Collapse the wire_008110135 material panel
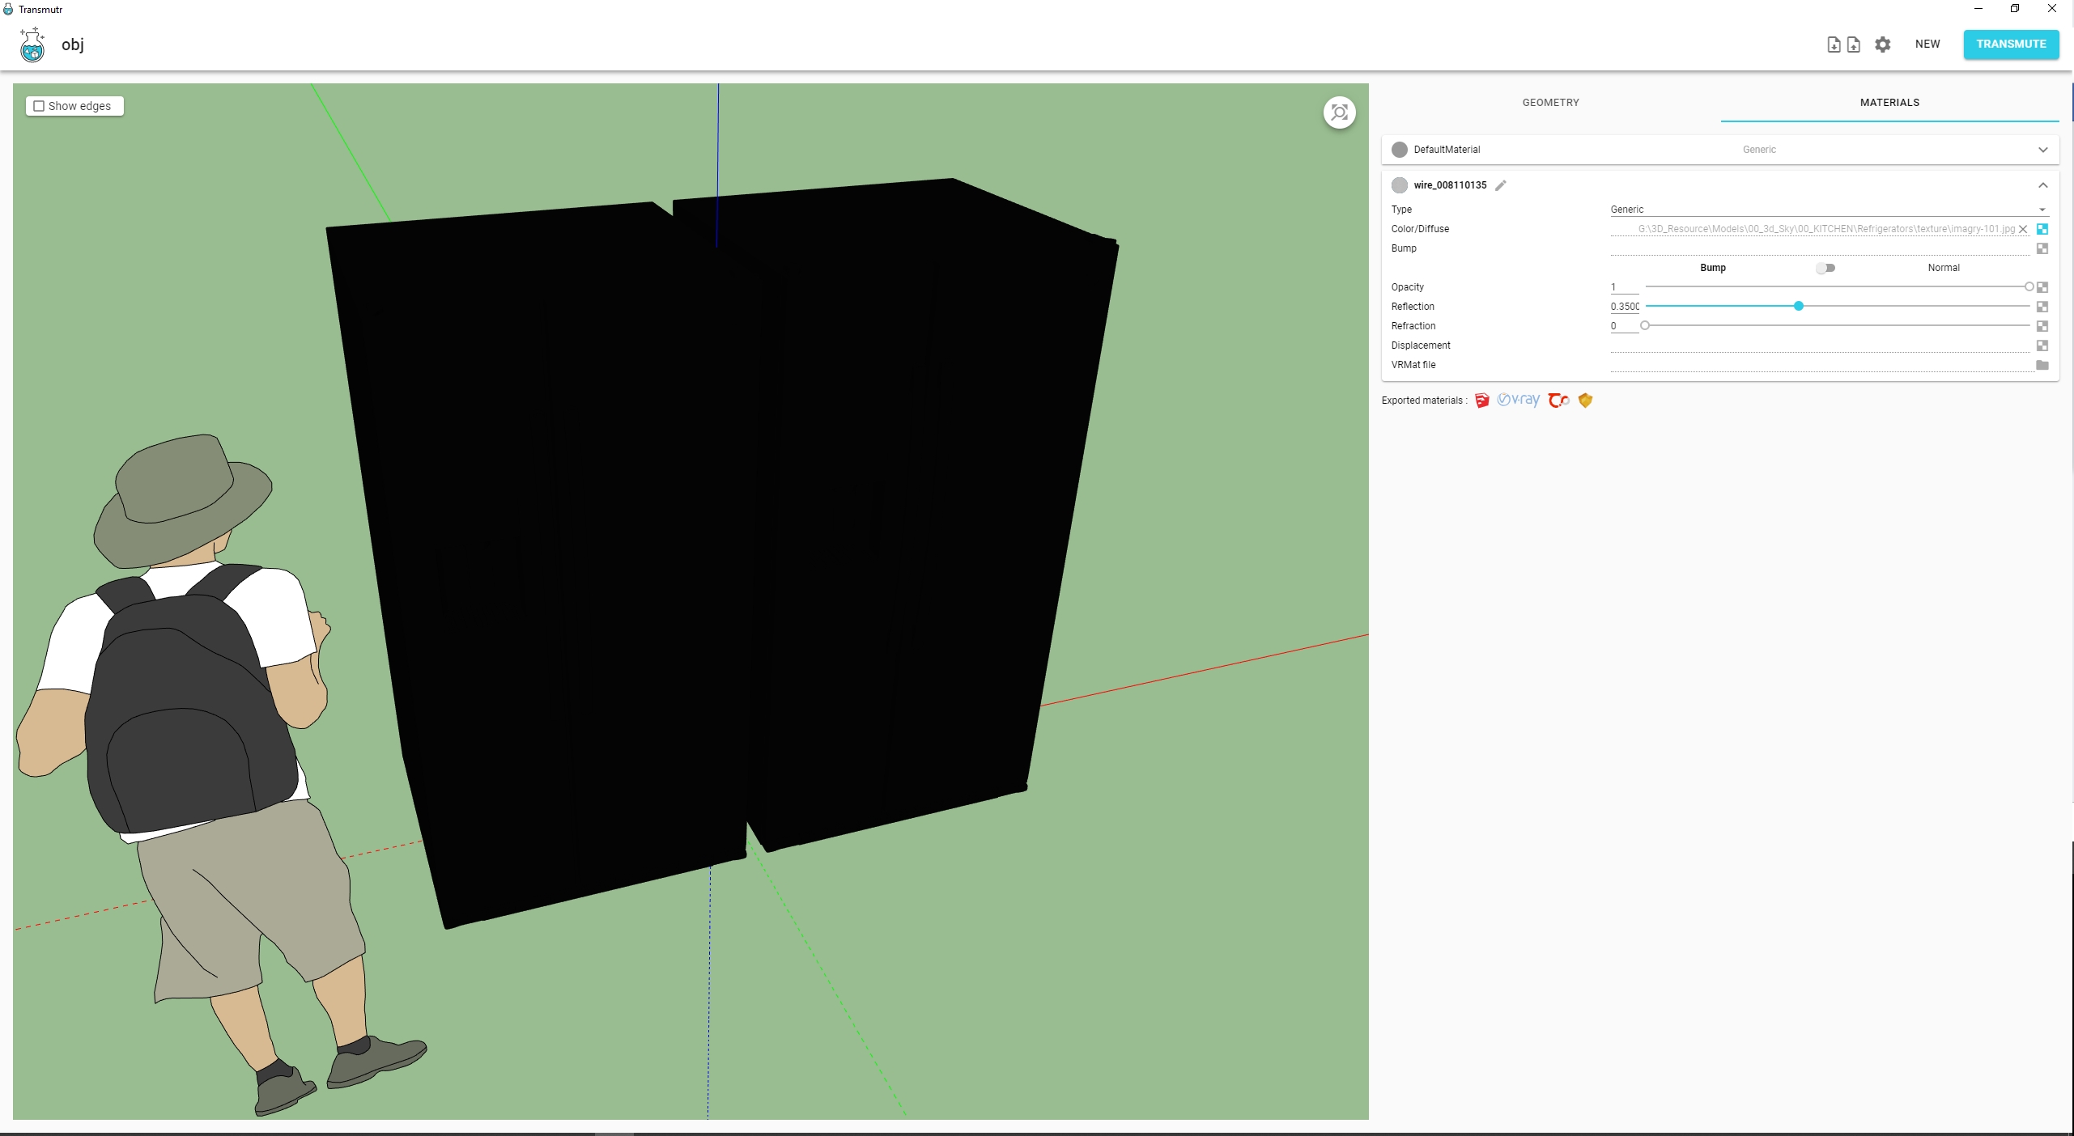 2042,185
